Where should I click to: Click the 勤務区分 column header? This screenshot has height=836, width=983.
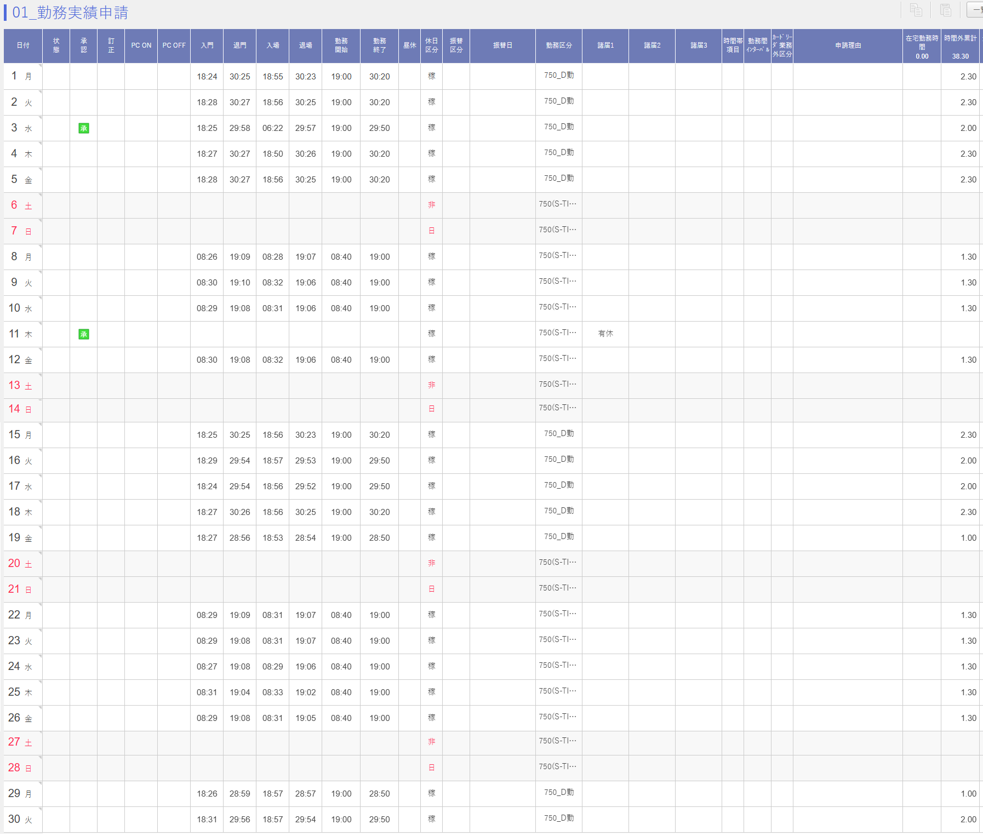point(558,45)
